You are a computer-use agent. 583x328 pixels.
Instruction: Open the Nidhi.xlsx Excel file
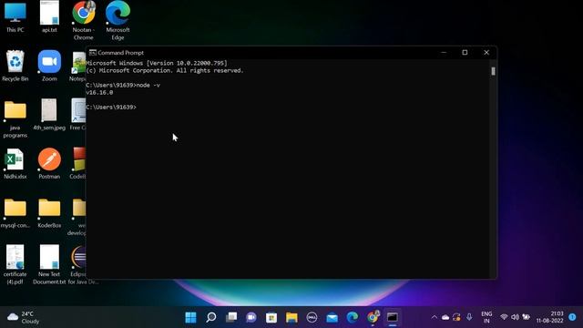point(15,164)
